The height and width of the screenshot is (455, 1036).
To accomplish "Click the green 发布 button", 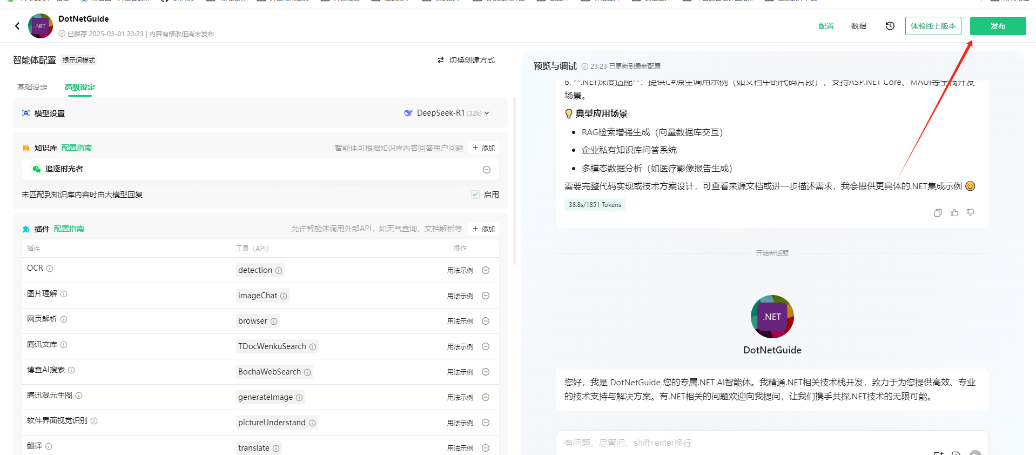I will pyautogui.click(x=998, y=26).
